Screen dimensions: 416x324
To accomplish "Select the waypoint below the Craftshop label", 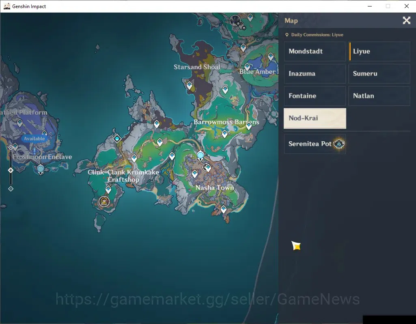I will pyautogui.click(x=108, y=190).
